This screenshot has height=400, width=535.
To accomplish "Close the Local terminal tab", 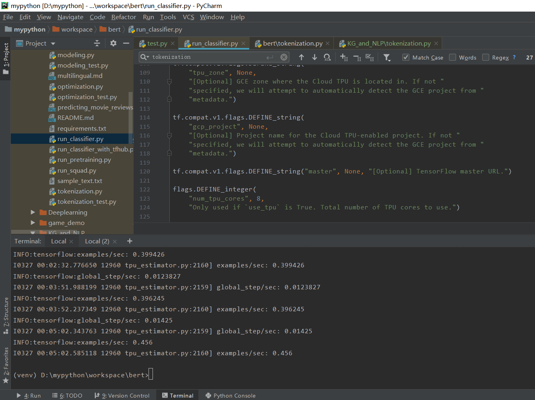I will pyautogui.click(x=71, y=241).
